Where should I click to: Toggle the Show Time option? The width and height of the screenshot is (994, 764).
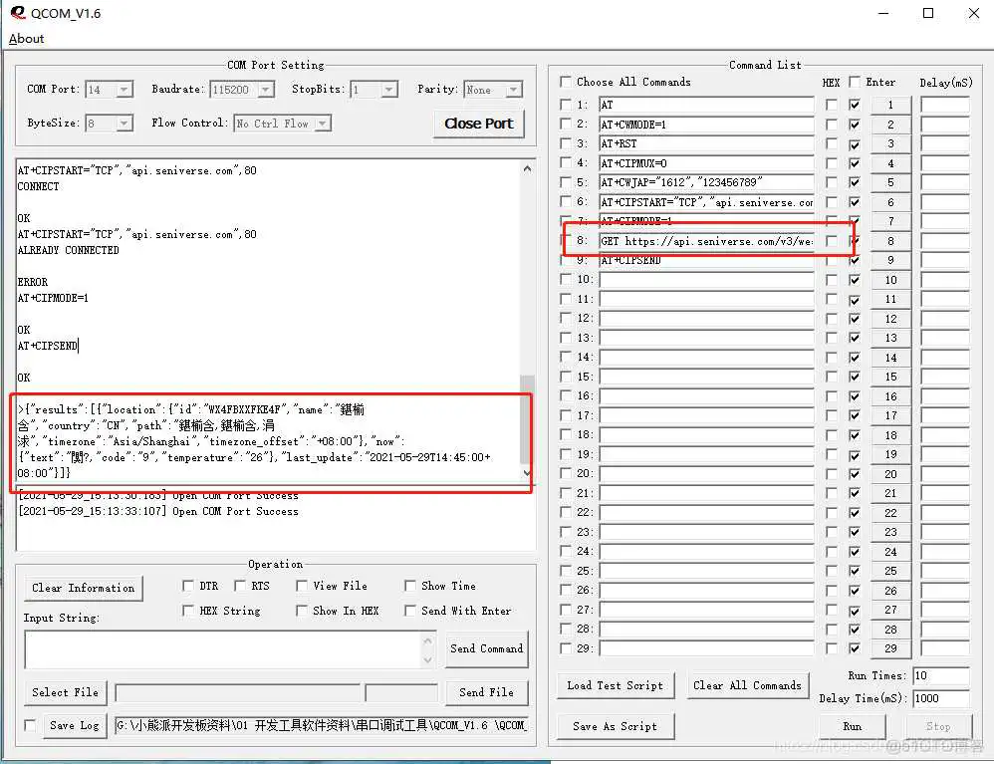[x=410, y=586]
